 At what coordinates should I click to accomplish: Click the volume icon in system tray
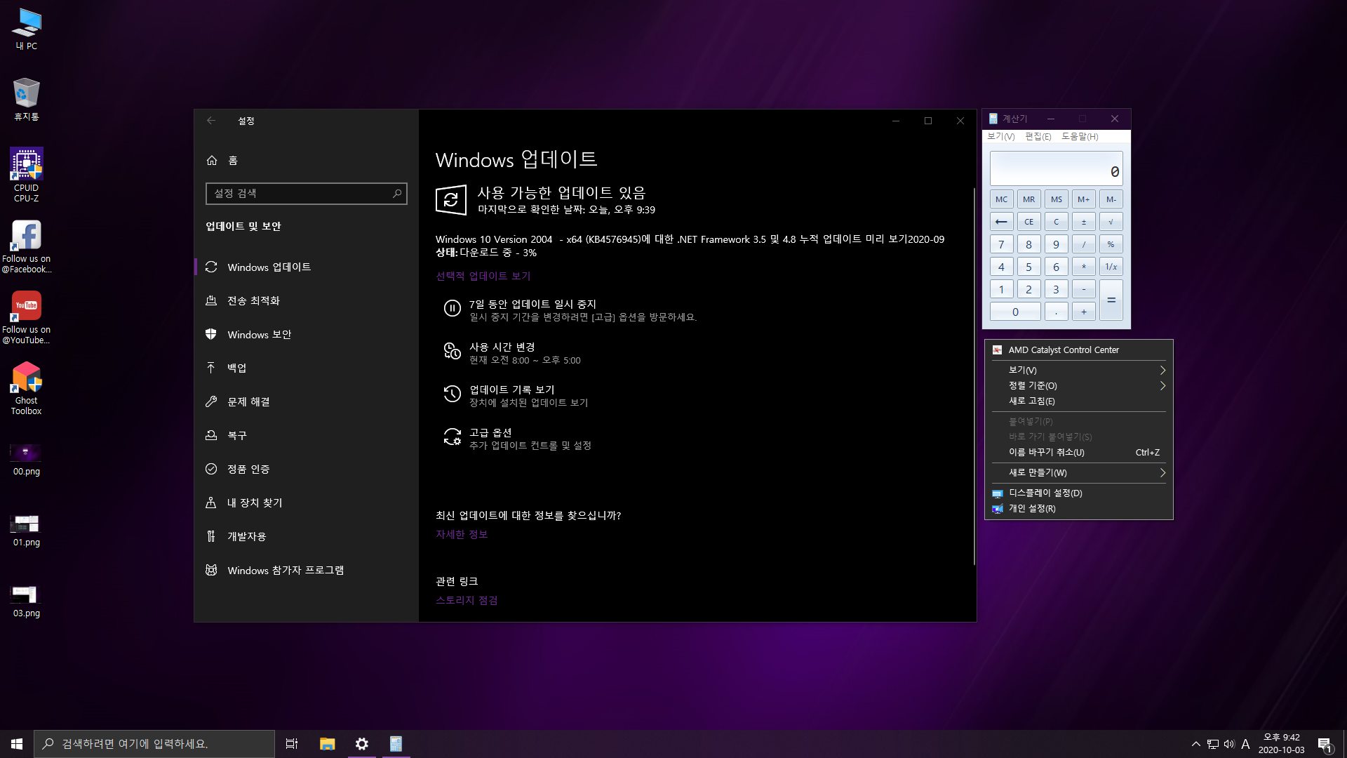[1229, 744]
